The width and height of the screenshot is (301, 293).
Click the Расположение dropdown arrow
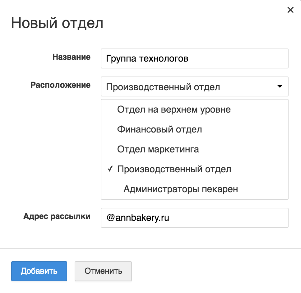[280, 86]
